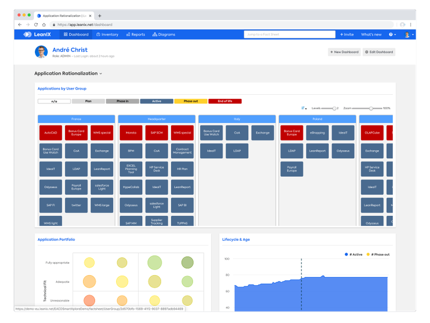Go back with browser back arrow
The width and height of the screenshot is (430, 323).
pyautogui.click(x=20, y=24)
